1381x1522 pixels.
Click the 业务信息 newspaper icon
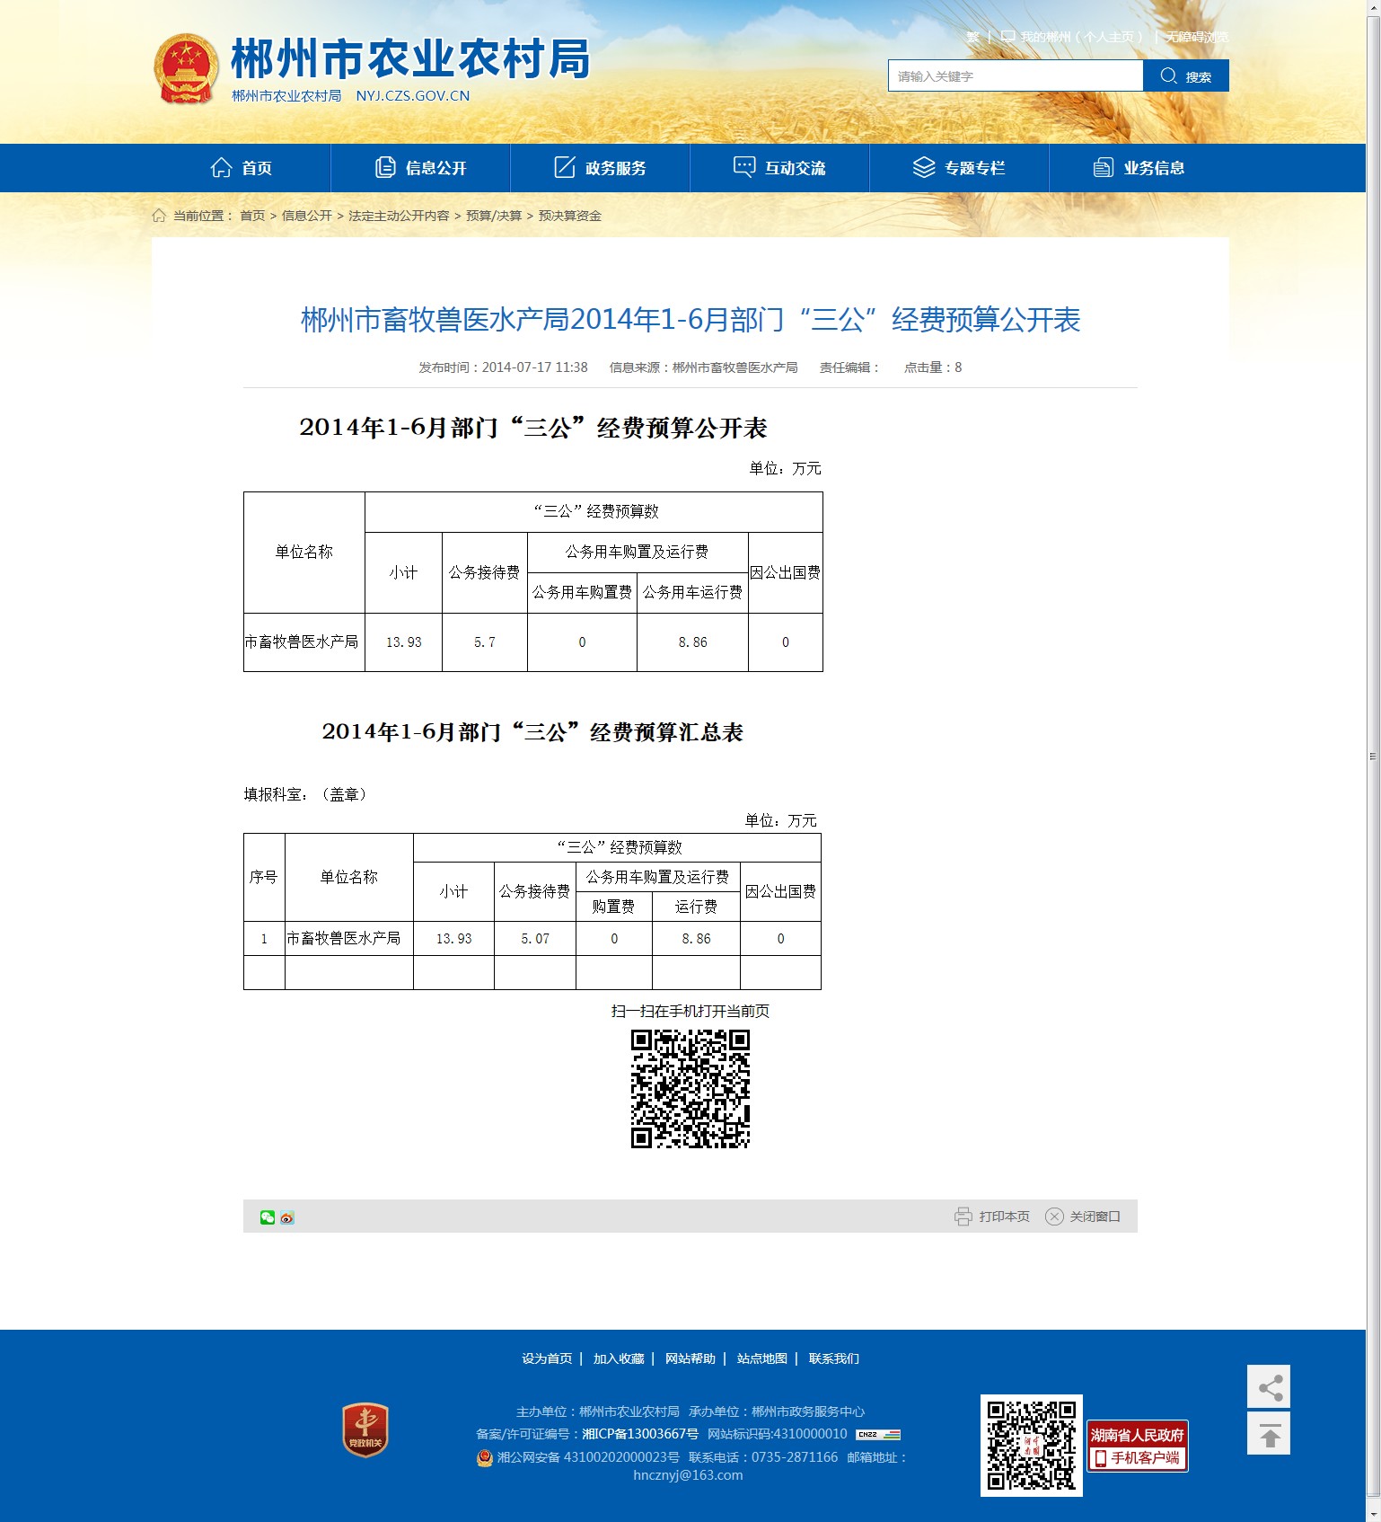click(x=1104, y=167)
